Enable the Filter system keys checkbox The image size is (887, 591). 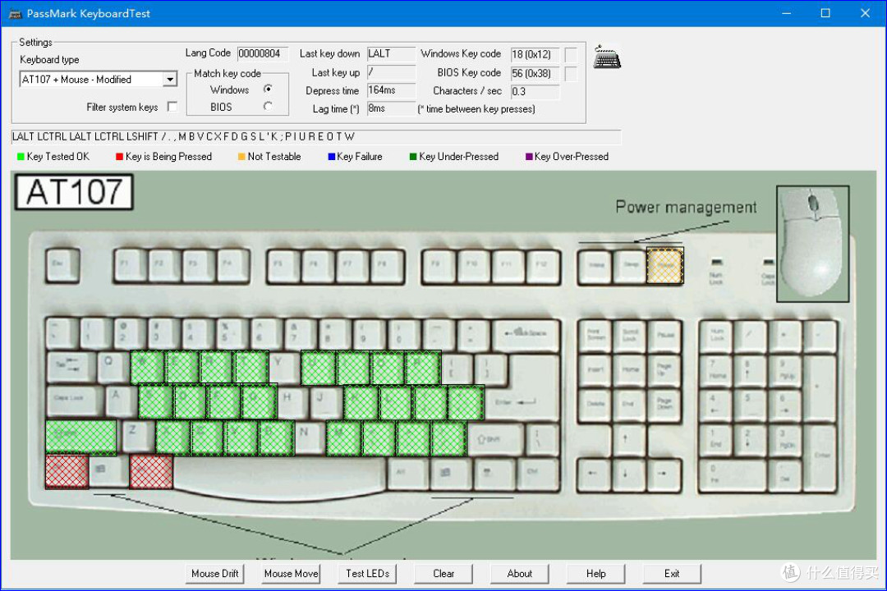172,107
